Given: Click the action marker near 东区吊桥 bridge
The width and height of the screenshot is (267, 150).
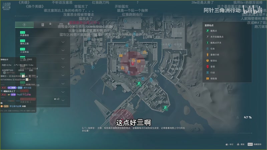Looking at the screenshot, I should pos(151,80).
